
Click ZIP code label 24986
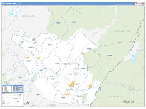click(x=110, y=55)
